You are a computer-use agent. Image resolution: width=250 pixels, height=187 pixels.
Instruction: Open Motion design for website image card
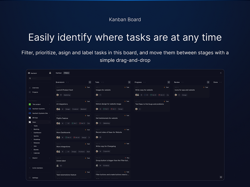[112, 105]
